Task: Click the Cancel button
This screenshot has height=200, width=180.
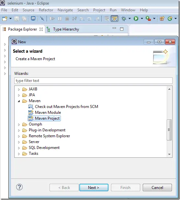Action: tap(157, 188)
